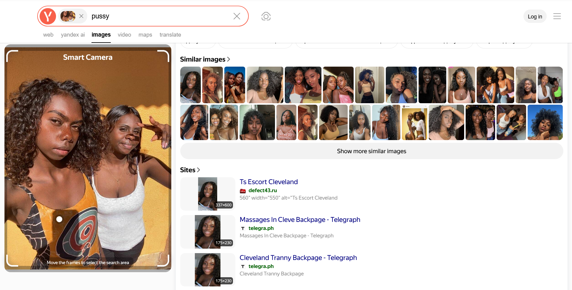
Task: Select the top-left crop frame corner
Action: pos(12,56)
